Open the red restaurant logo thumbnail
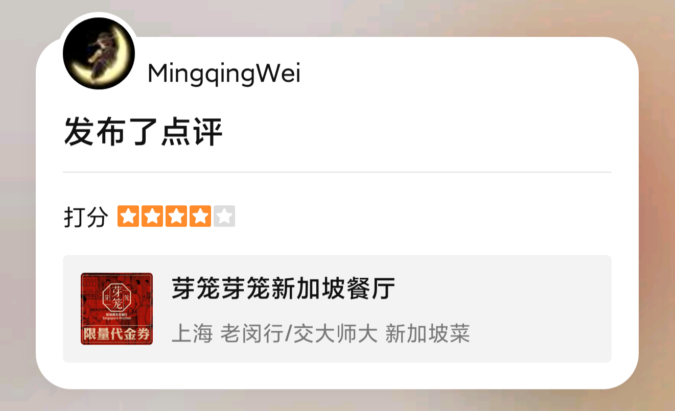The height and width of the screenshot is (411, 675). [x=117, y=308]
